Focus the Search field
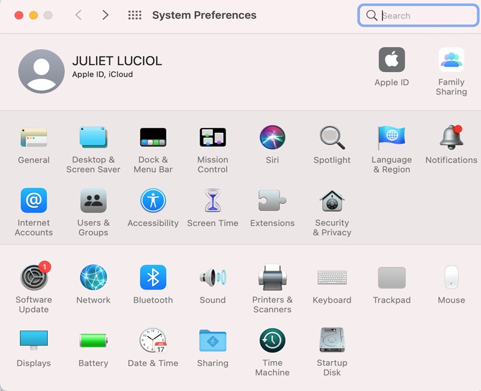 tap(418, 16)
